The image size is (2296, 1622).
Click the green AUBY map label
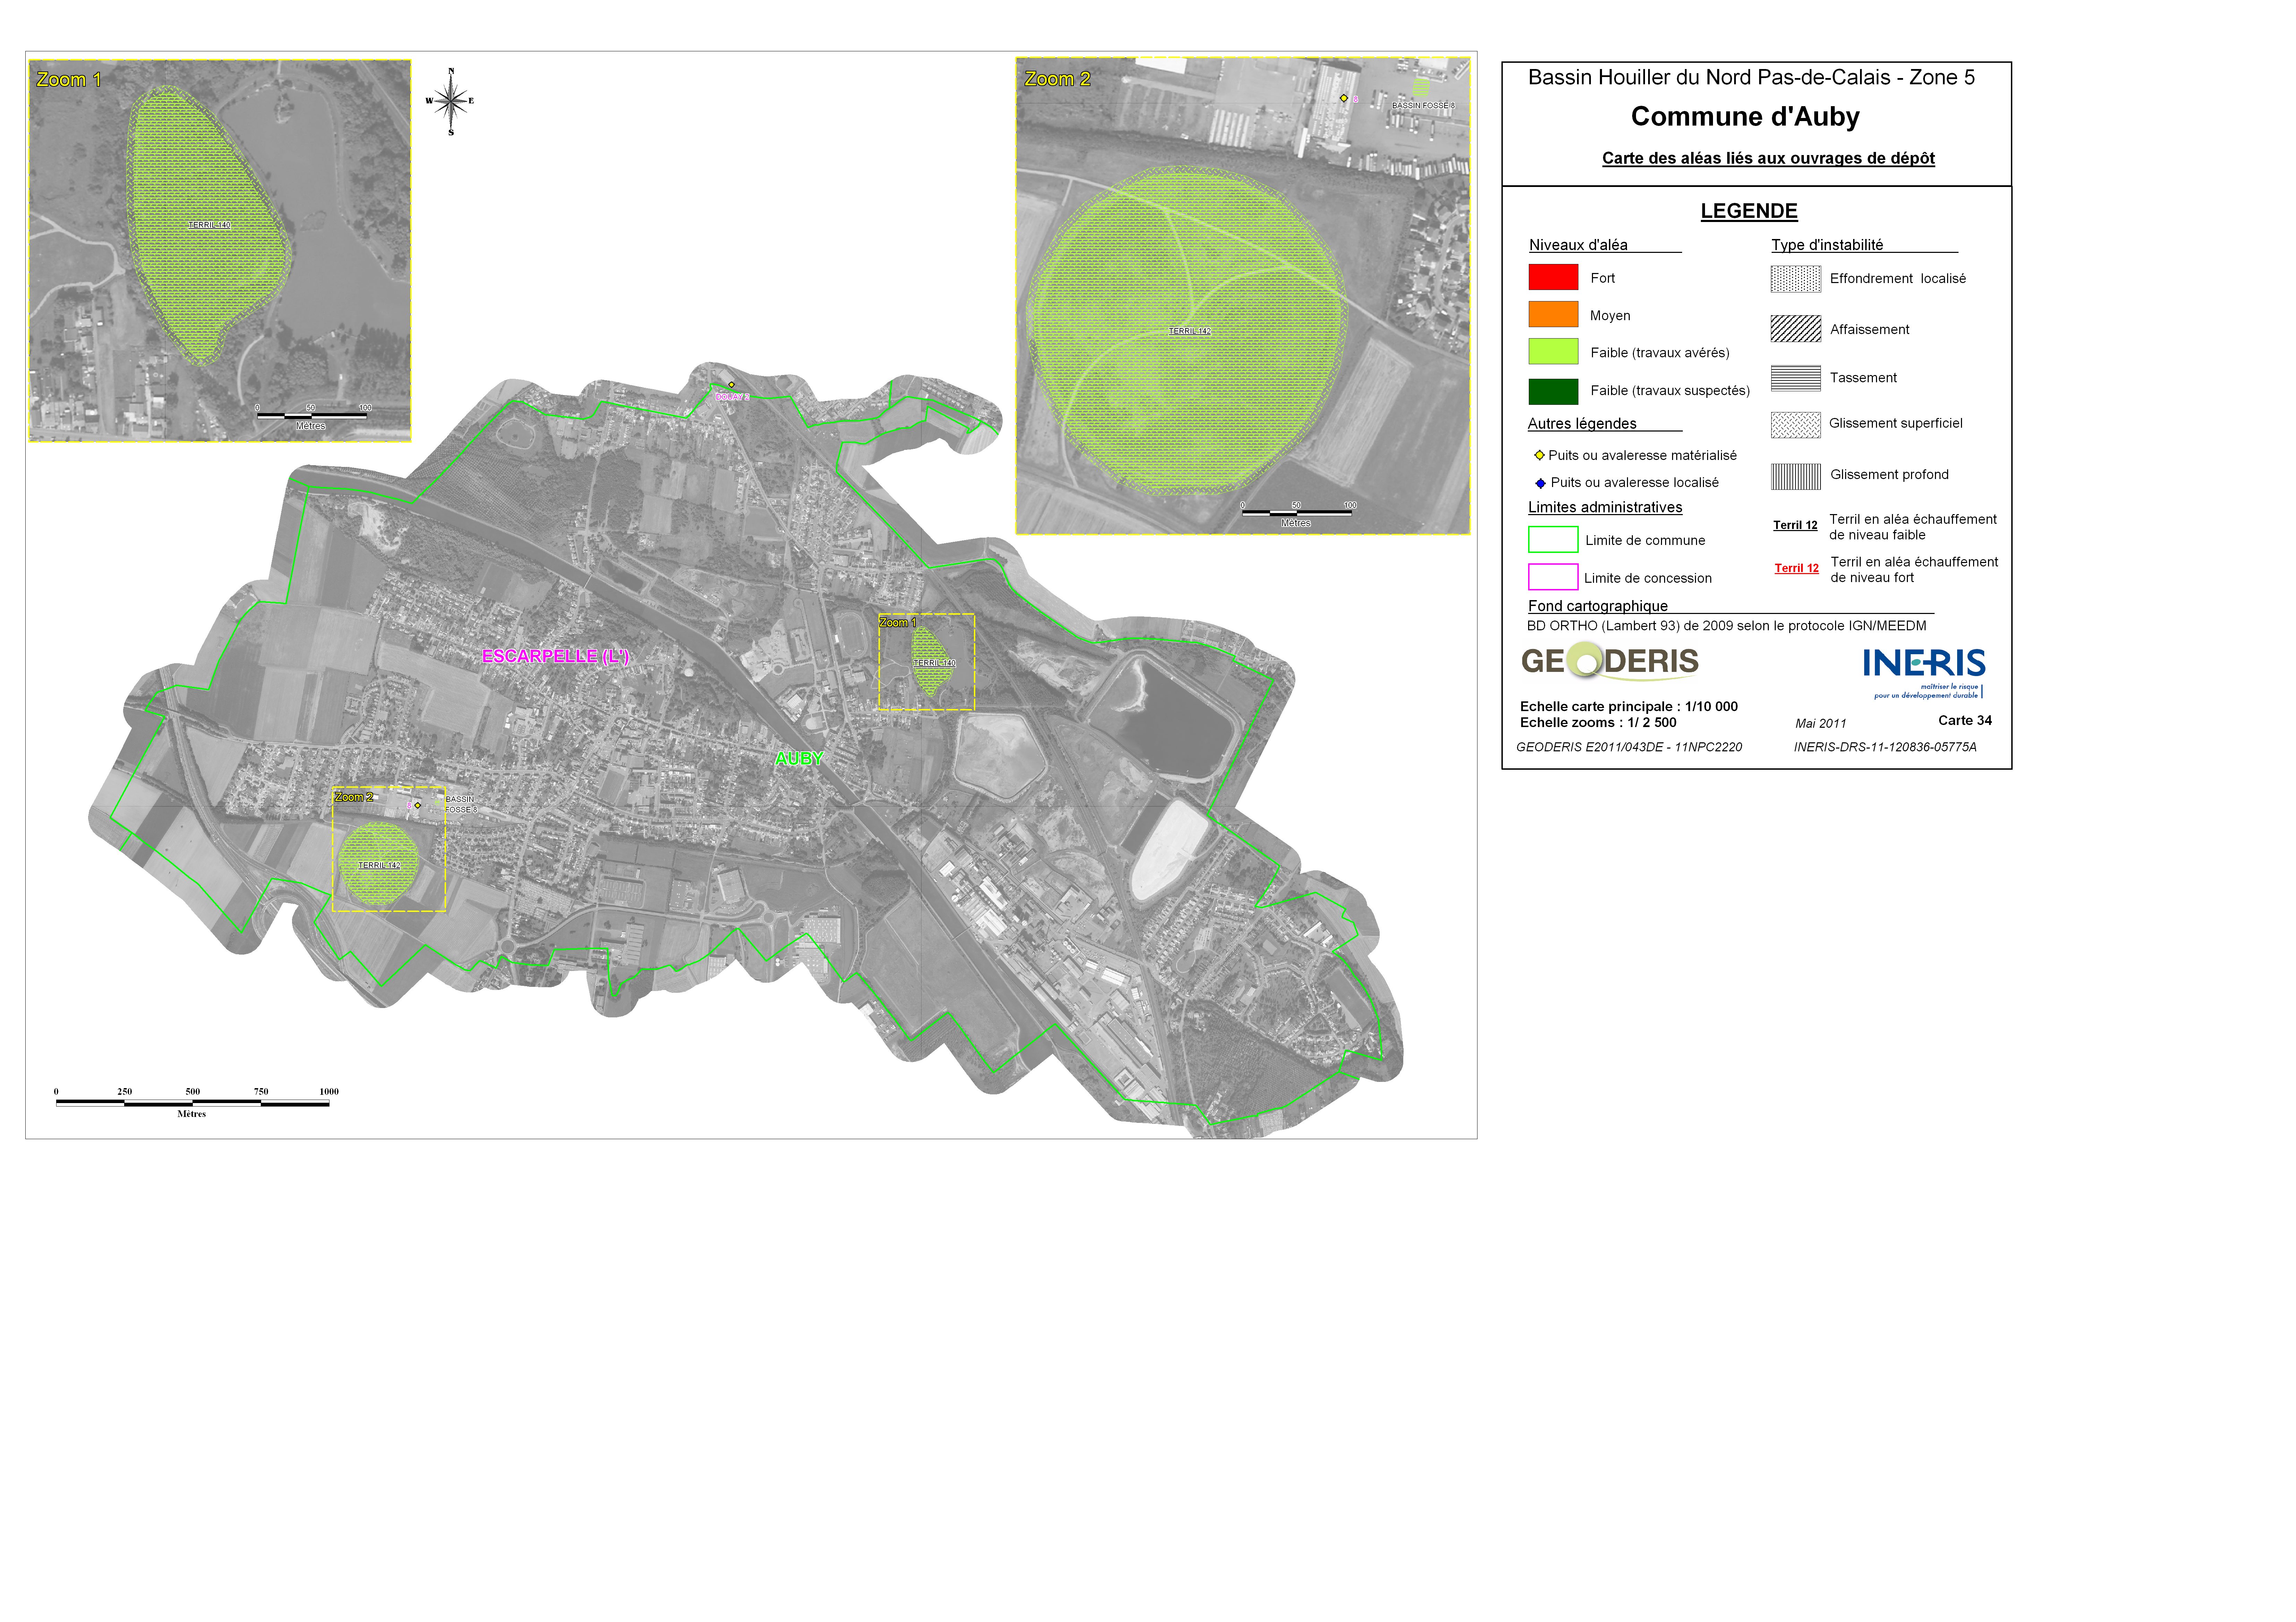tap(799, 759)
